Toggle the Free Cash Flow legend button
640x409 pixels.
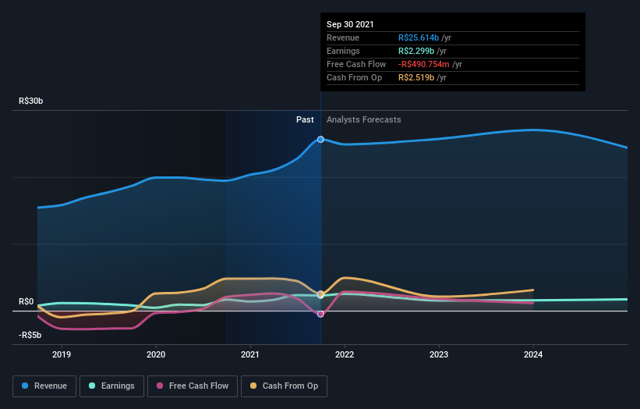pyautogui.click(x=193, y=386)
